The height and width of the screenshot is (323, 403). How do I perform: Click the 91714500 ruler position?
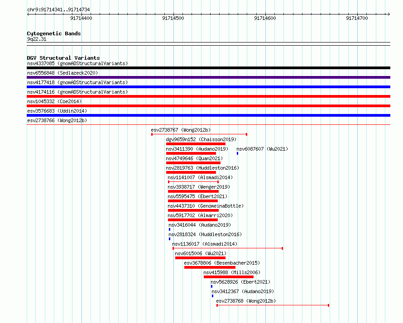coord(173,18)
